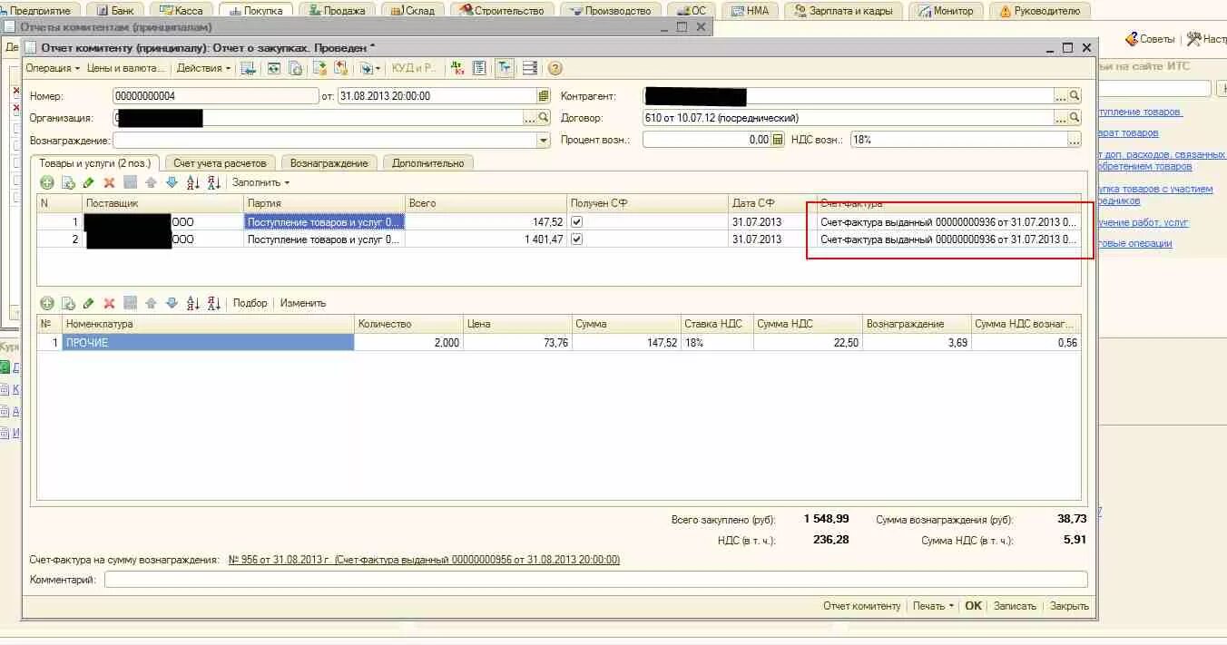Viewport: 1227px width, 645px height.
Task: Click select button of Организация field
Action: [x=530, y=118]
